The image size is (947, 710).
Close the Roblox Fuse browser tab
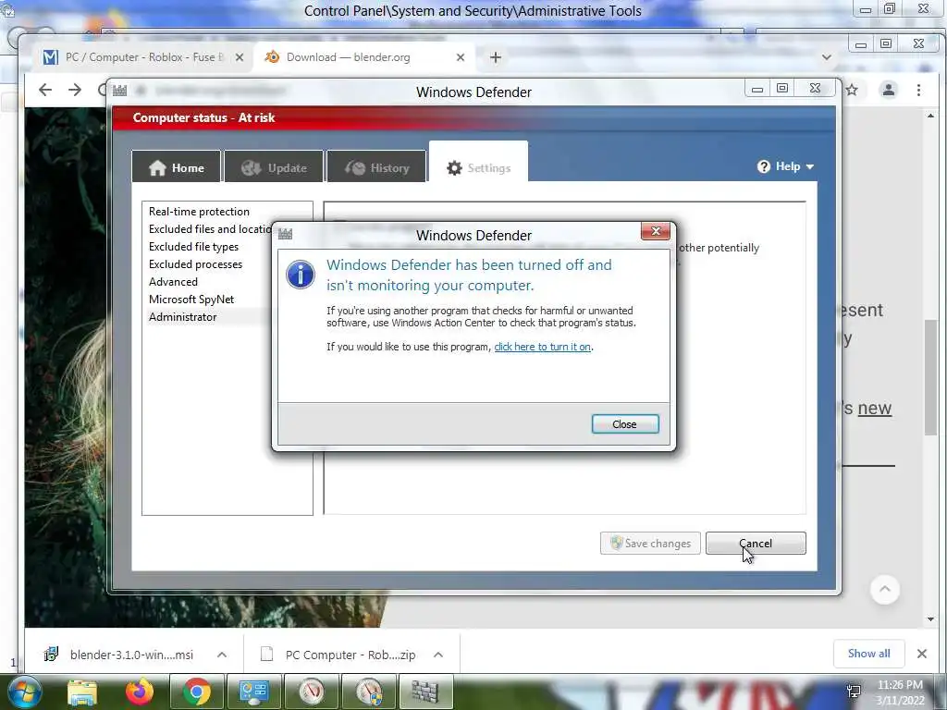[x=240, y=57]
